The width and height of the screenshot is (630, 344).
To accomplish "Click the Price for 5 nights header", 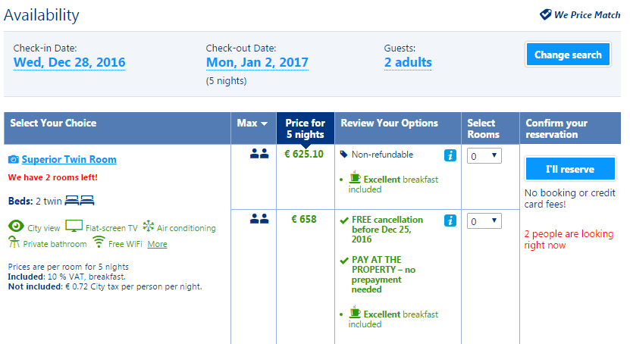I will [305, 128].
